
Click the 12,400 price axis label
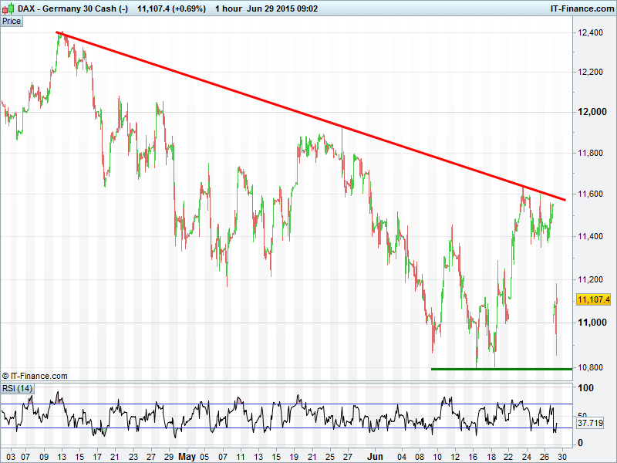tap(590, 32)
